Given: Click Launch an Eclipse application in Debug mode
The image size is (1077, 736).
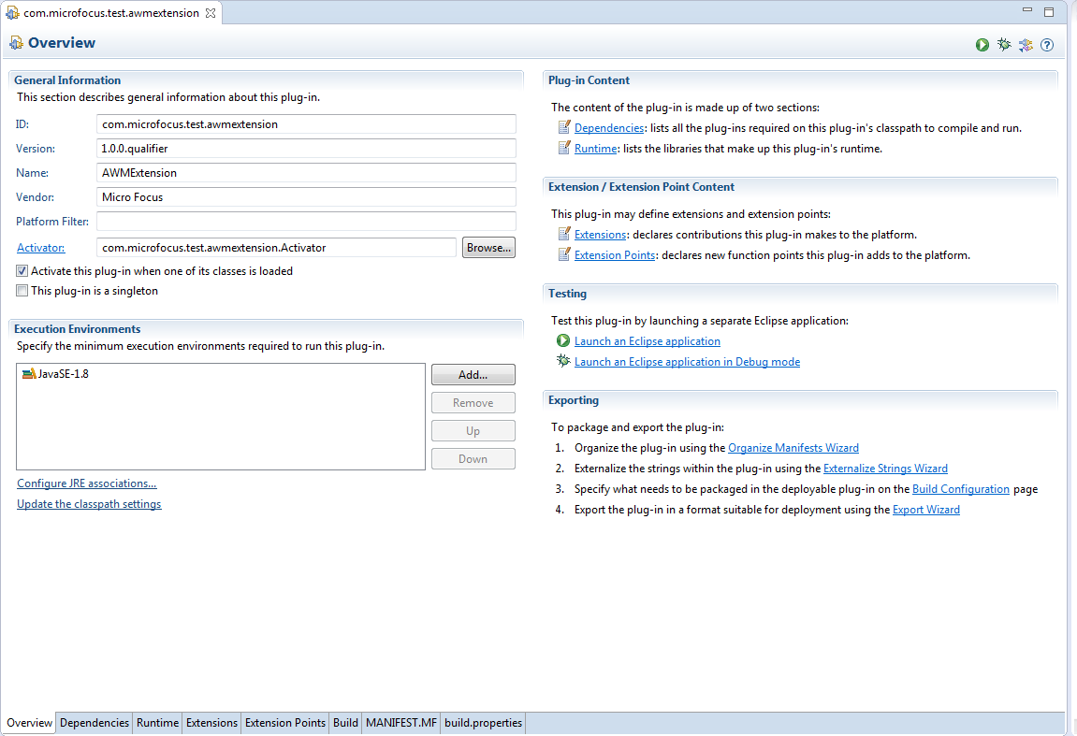Looking at the screenshot, I should 687,361.
